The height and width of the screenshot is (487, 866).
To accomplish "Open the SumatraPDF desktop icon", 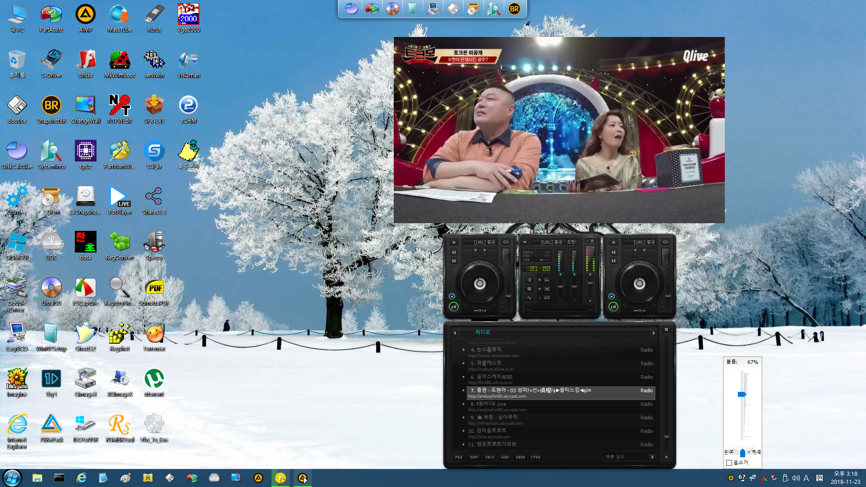I will tap(154, 292).
